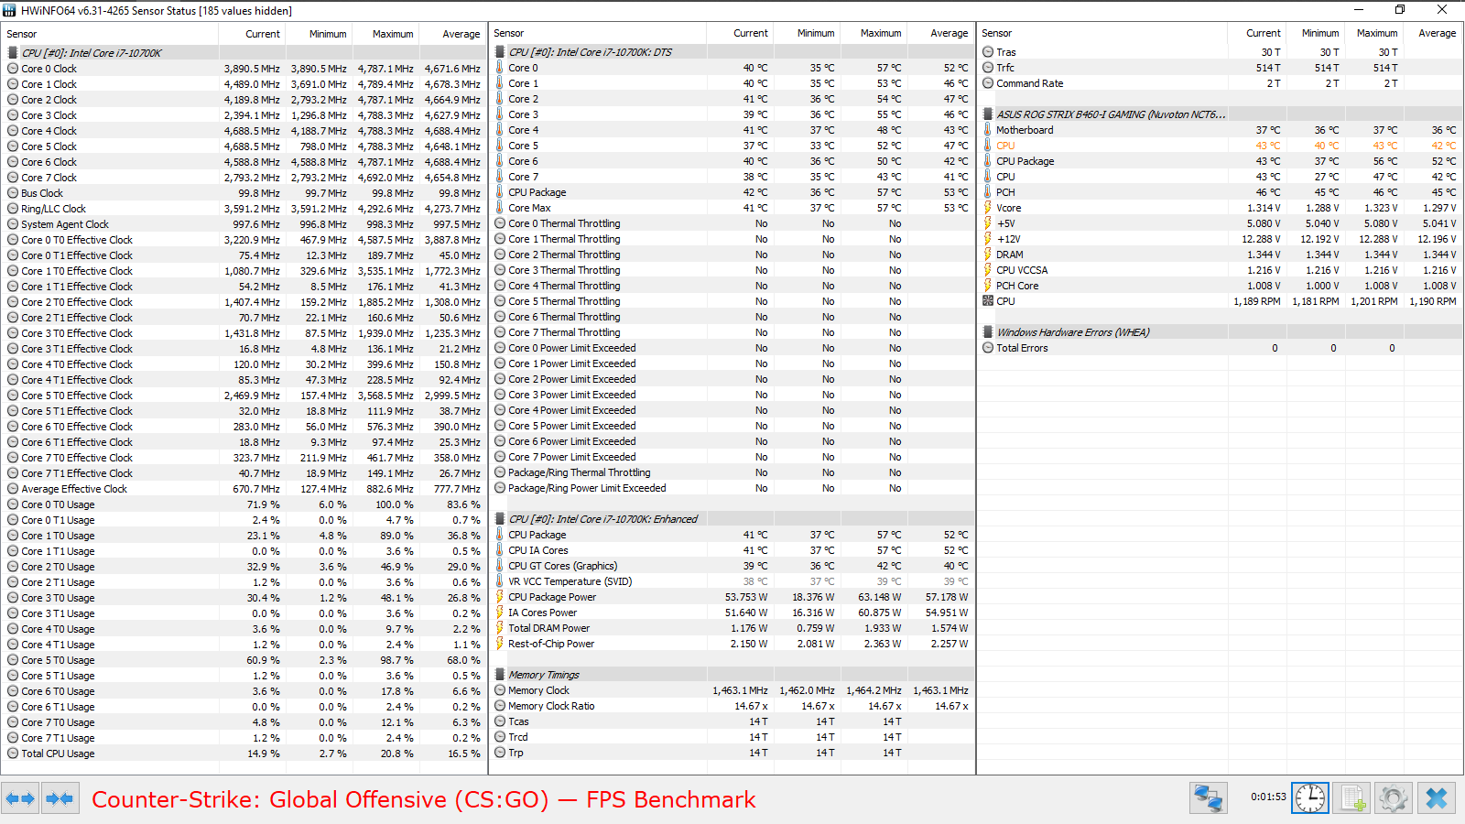Viewport: 1465px width, 824px height.
Task: Start logging with the spreadsheet plus icon
Action: pyautogui.click(x=1352, y=798)
